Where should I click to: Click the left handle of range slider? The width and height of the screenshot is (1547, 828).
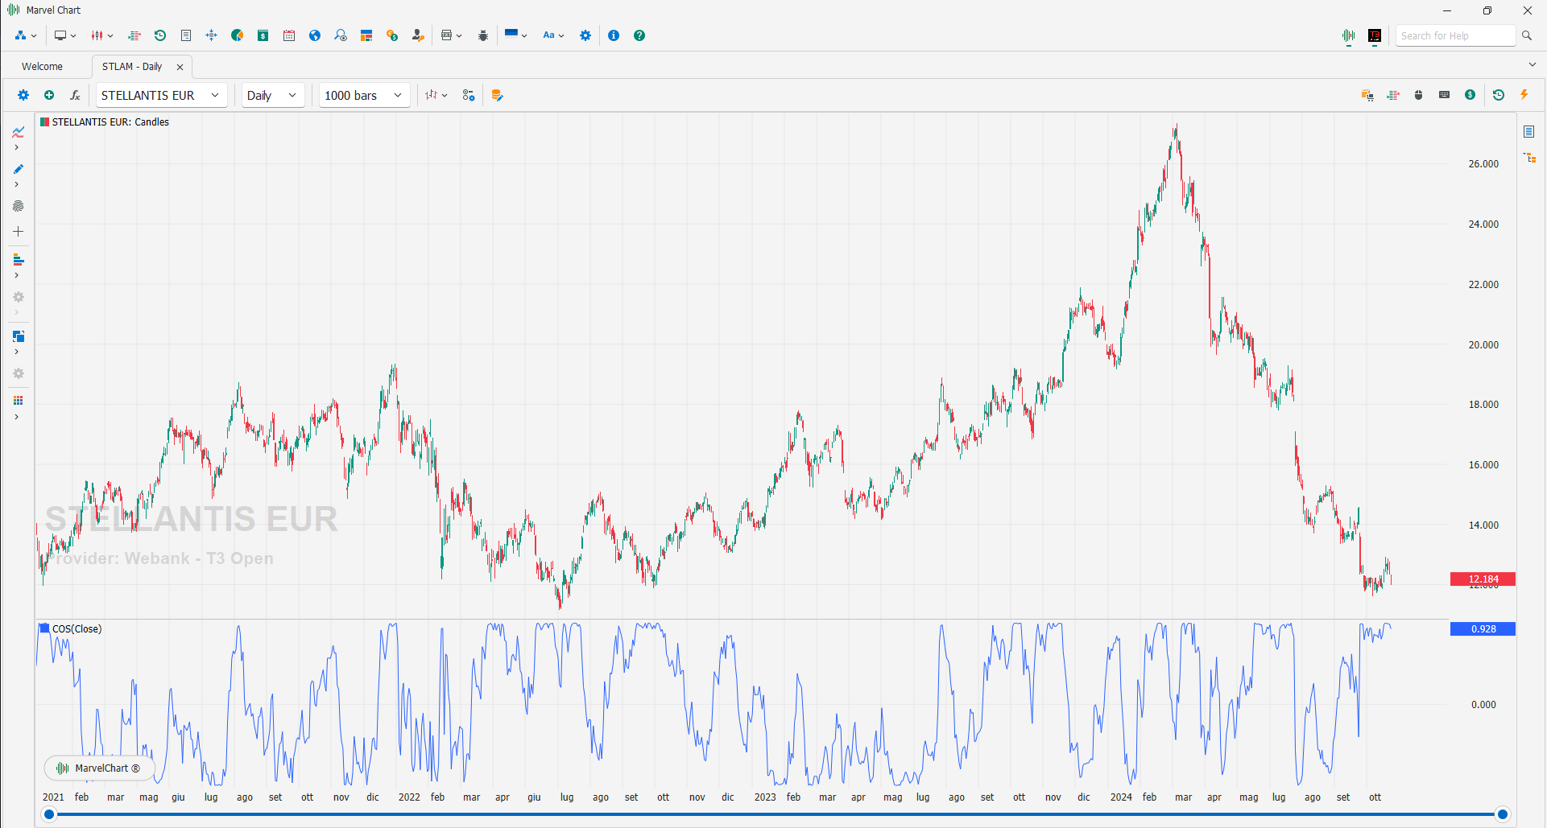pos(49,814)
